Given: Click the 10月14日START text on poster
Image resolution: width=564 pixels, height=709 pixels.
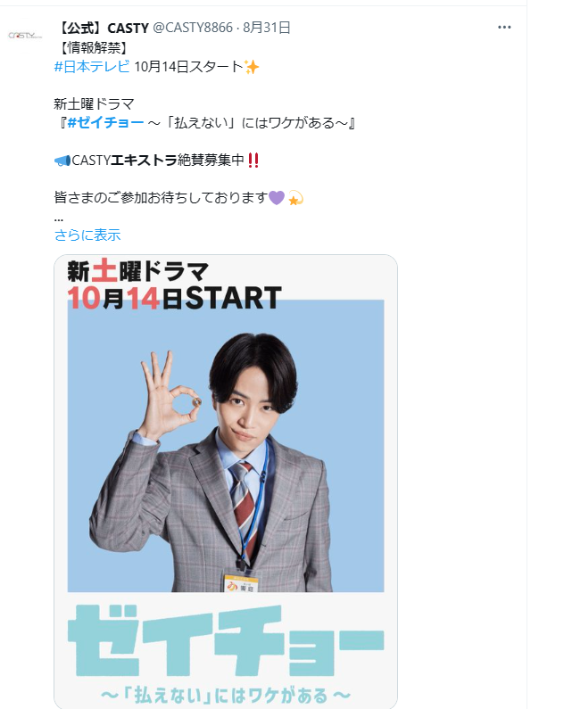Looking at the screenshot, I should point(175,298).
